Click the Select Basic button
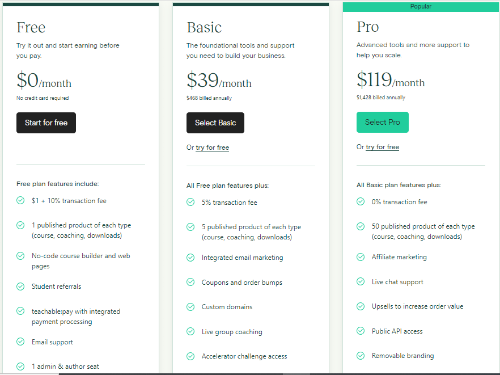 click(x=215, y=123)
